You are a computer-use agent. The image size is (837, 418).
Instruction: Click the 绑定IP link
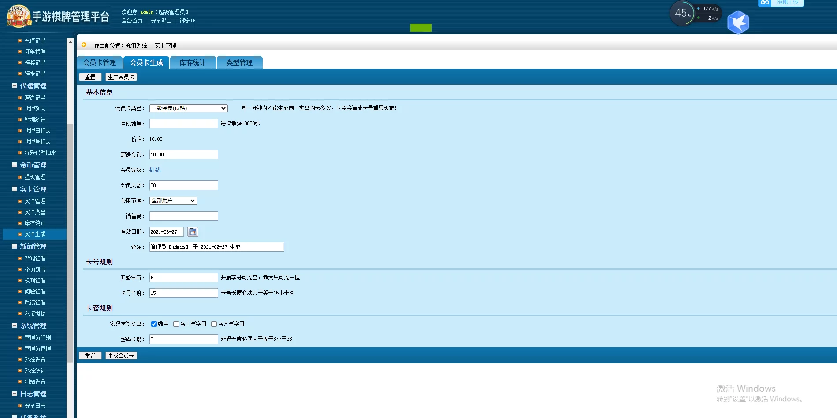pos(187,21)
